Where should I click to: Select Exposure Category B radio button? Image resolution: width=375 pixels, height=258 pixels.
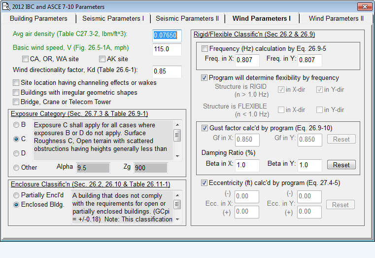pyautogui.click(x=17, y=125)
